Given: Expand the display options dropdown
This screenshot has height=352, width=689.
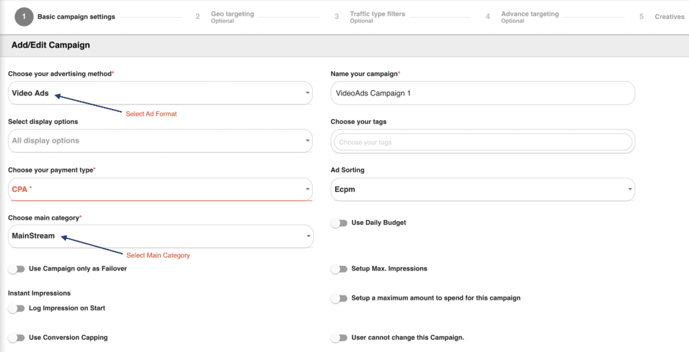Looking at the screenshot, I should click(160, 141).
